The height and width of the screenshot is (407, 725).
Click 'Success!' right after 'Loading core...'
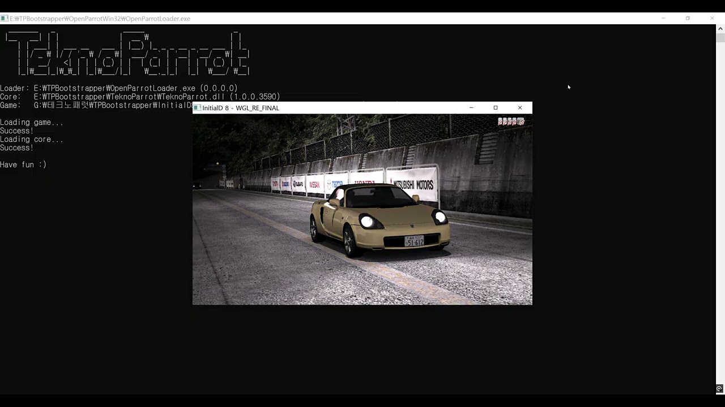coord(17,148)
